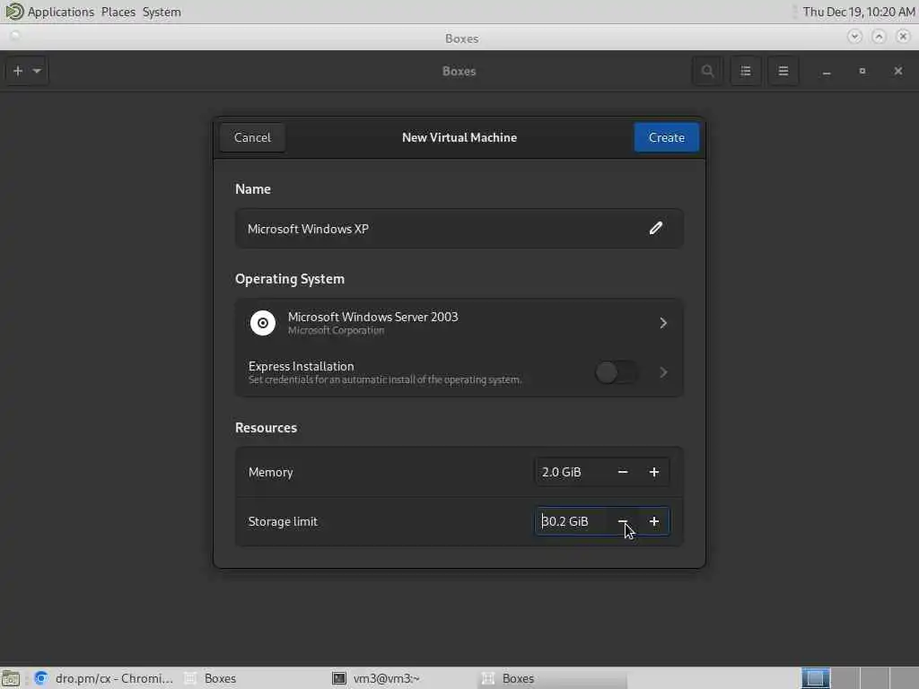The width and height of the screenshot is (919, 689).
Task: Decrease Storage limit with the minus button
Action: click(x=623, y=521)
